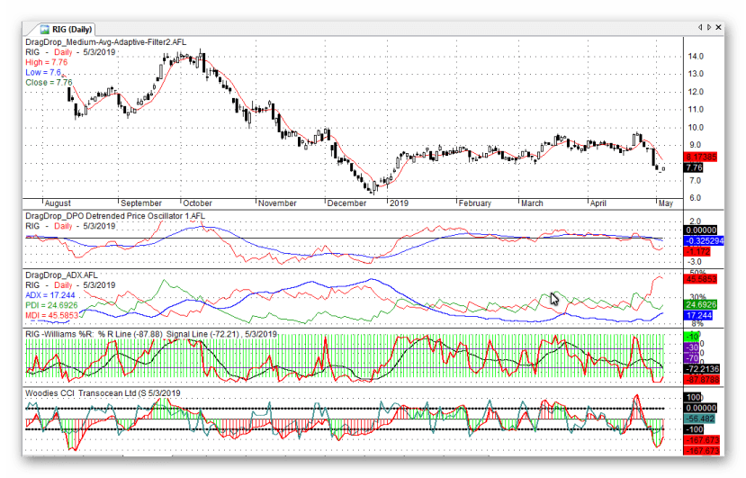Screen dimensions: 746x478
Task: Click the March date axis label
Action: [x=532, y=203]
